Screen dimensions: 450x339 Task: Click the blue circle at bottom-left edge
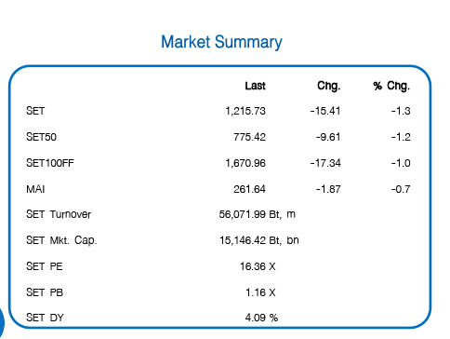coord(2,321)
